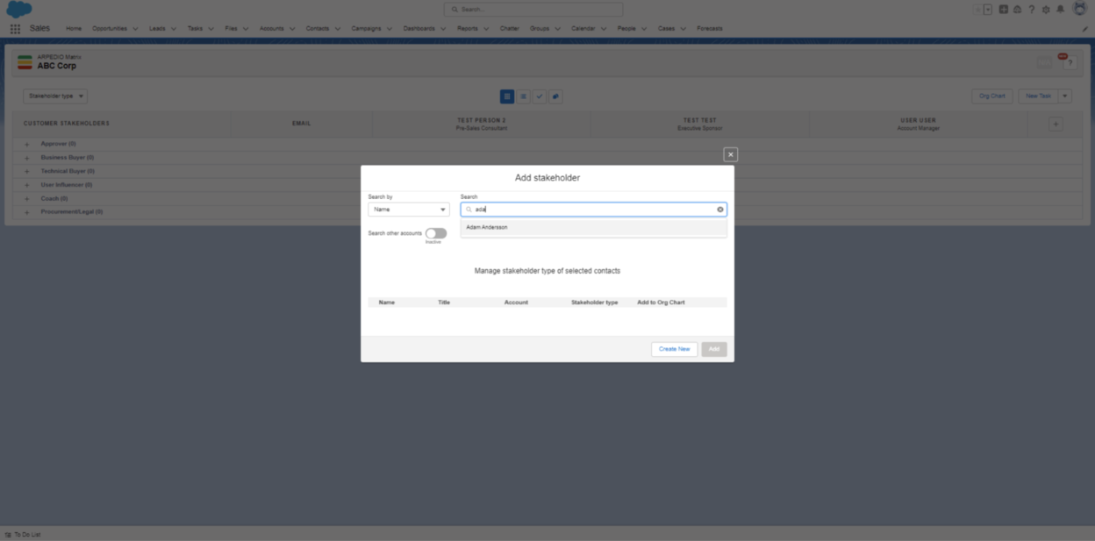Open the Opportunities tab chevron menu
1095x541 pixels.
pyautogui.click(x=135, y=29)
